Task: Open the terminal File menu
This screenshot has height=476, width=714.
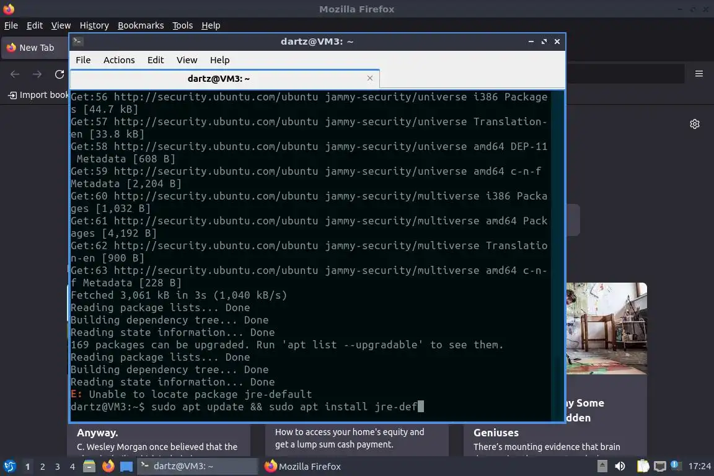Action: [x=83, y=60]
